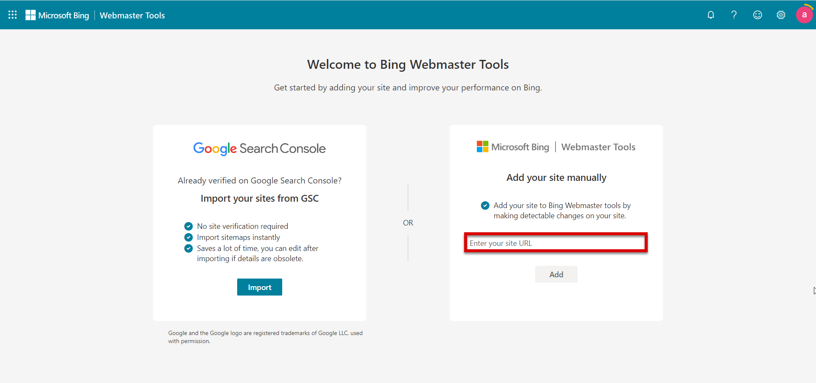Screen dimensions: 816x383
Task: Select the Google trademark notice text
Action: pyautogui.click(x=265, y=337)
